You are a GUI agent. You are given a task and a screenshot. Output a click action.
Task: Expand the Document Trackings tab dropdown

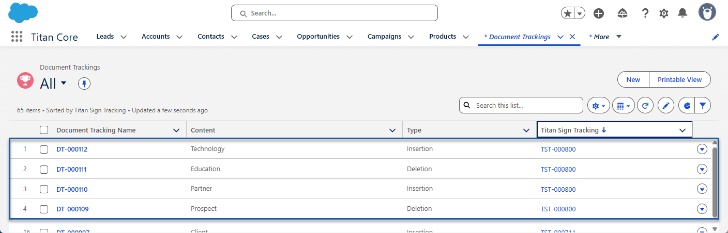(x=560, y=37)
